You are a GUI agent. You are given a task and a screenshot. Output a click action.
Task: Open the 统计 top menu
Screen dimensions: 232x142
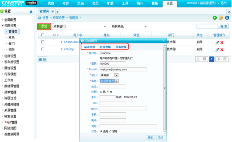(140, 3)
